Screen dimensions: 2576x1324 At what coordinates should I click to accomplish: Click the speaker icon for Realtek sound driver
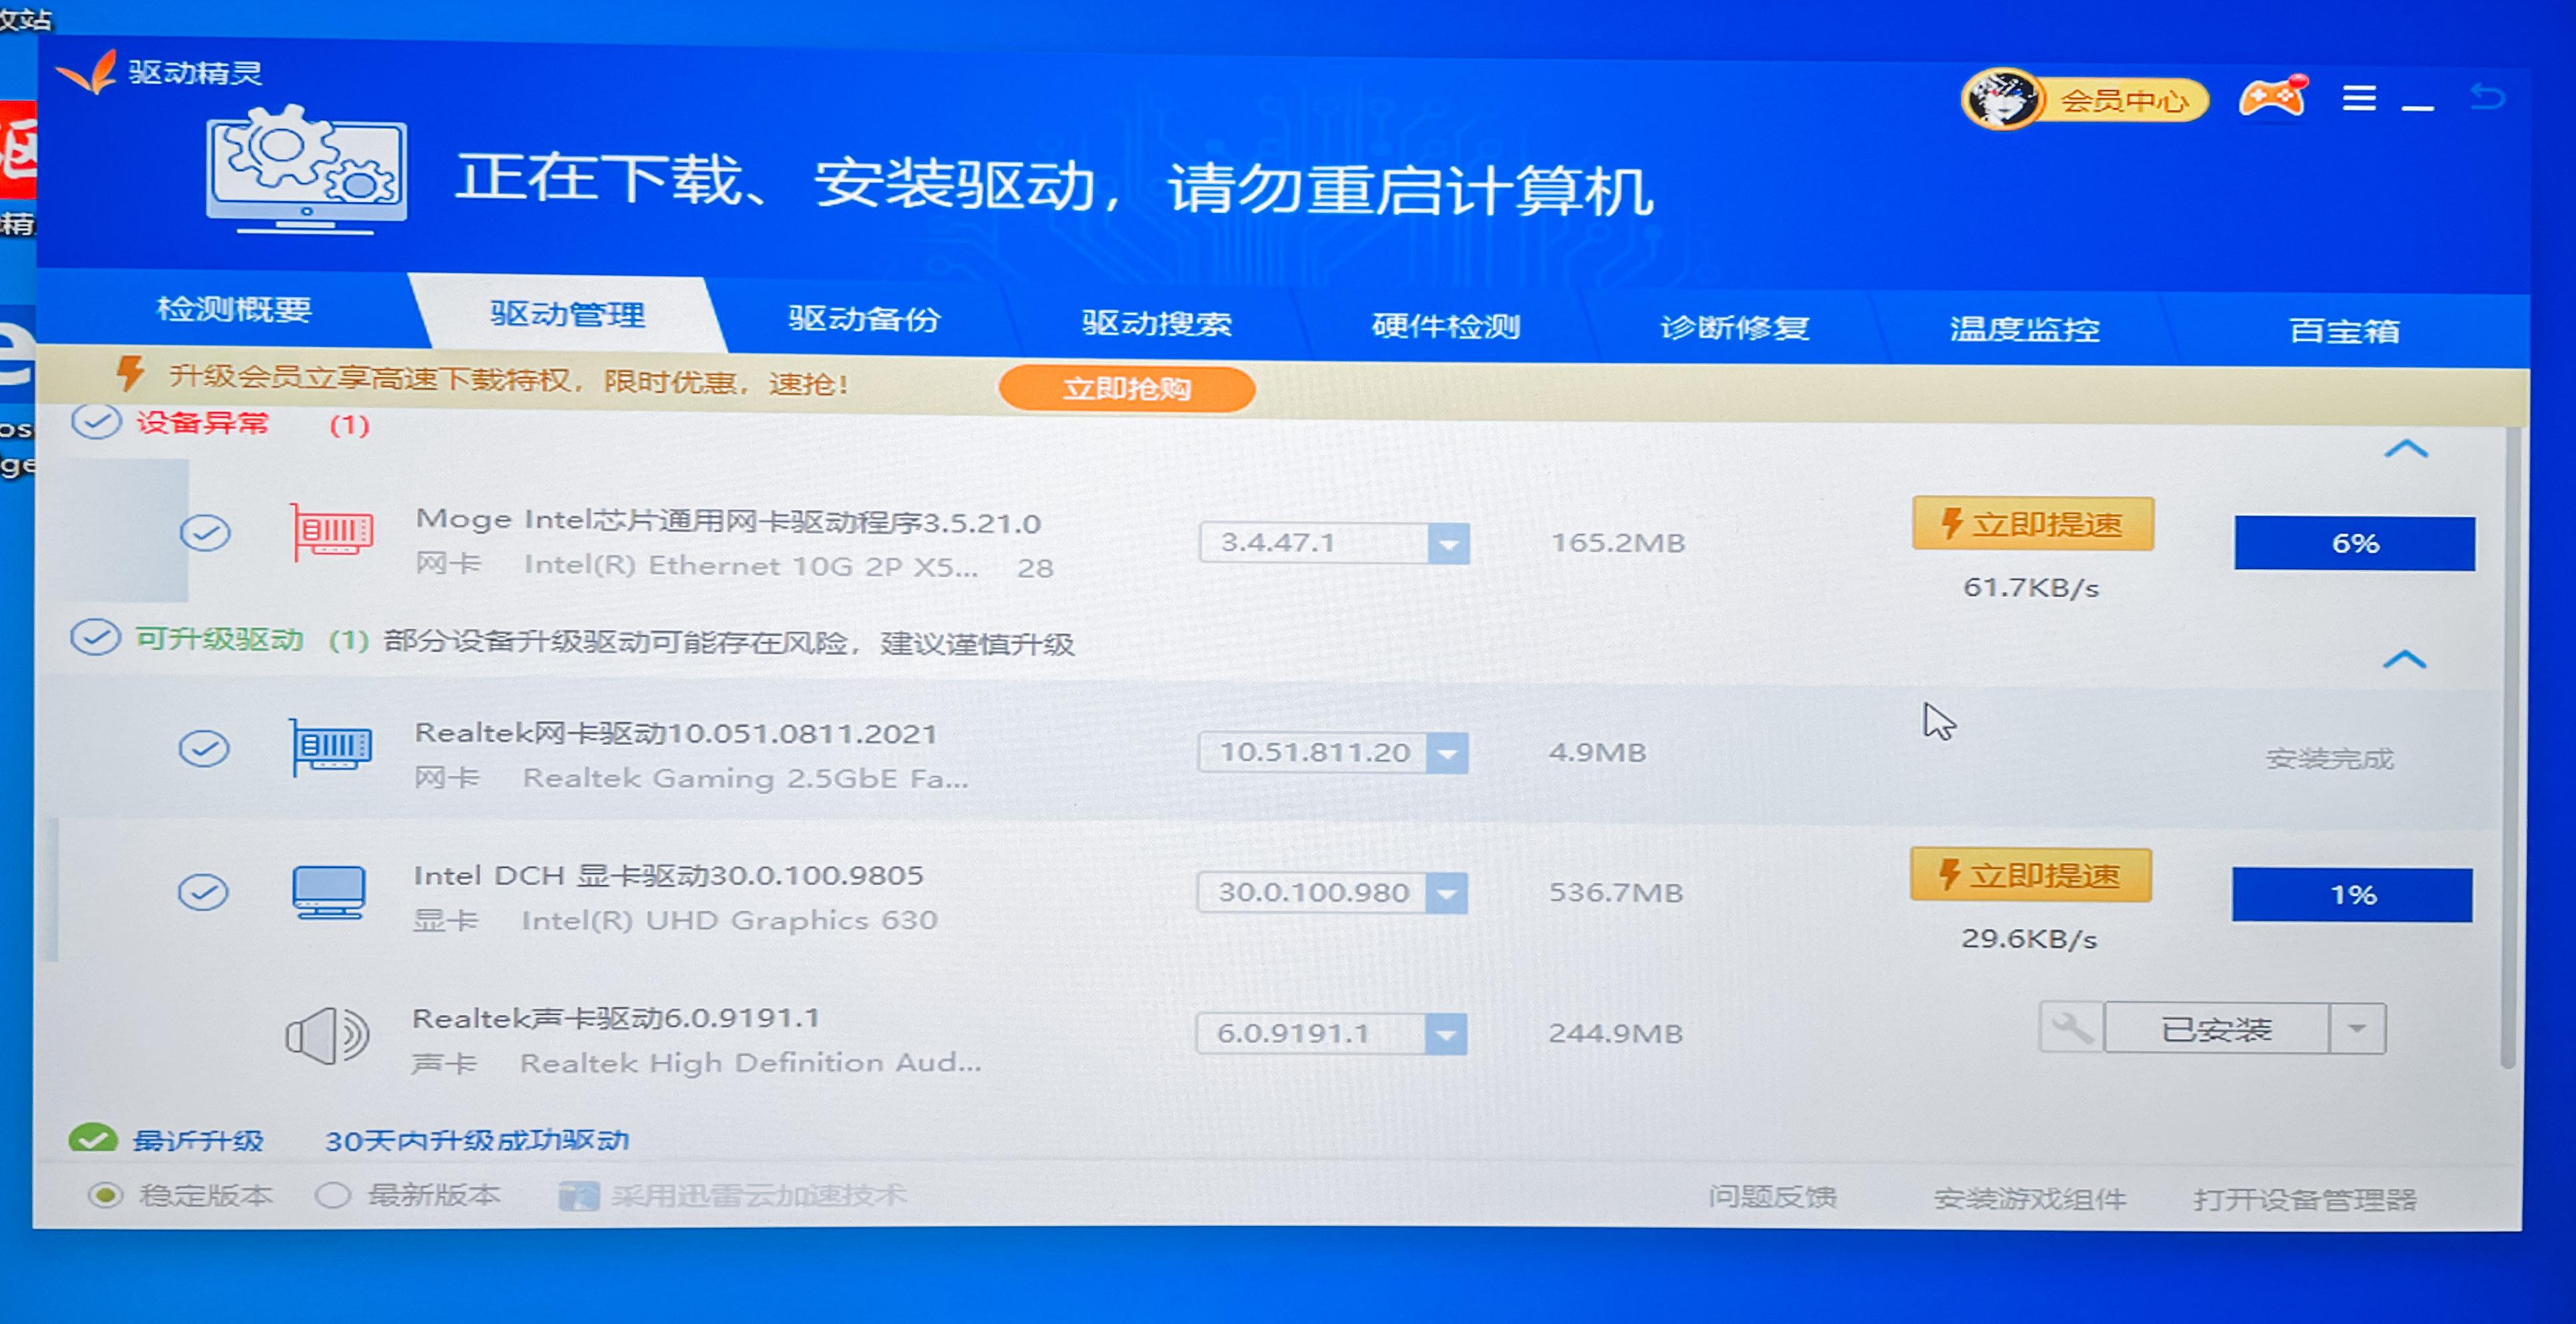point(327,1036)
